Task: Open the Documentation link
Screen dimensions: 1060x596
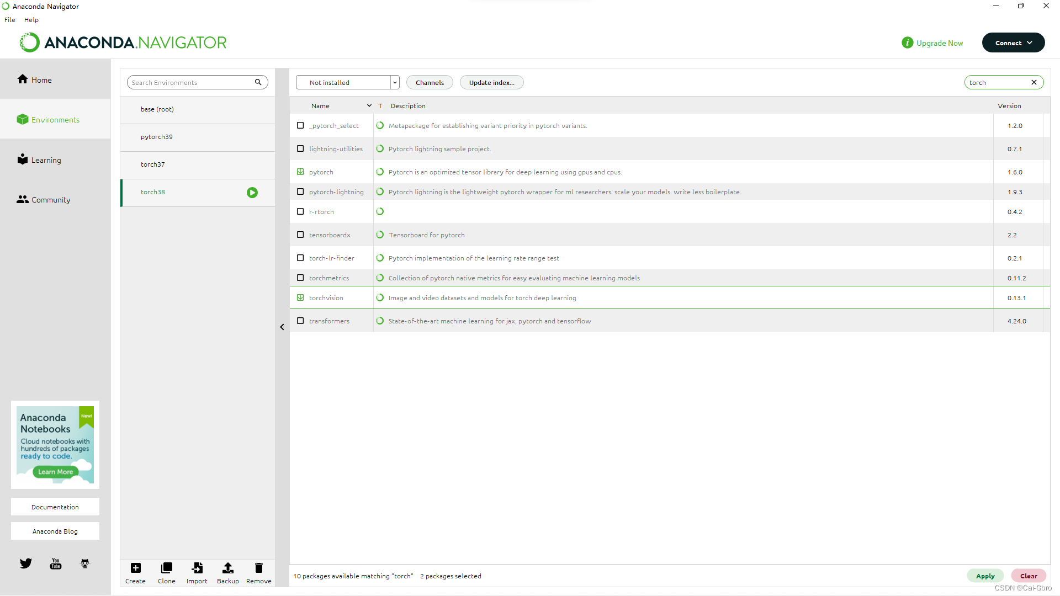Action: click(55, 507)
